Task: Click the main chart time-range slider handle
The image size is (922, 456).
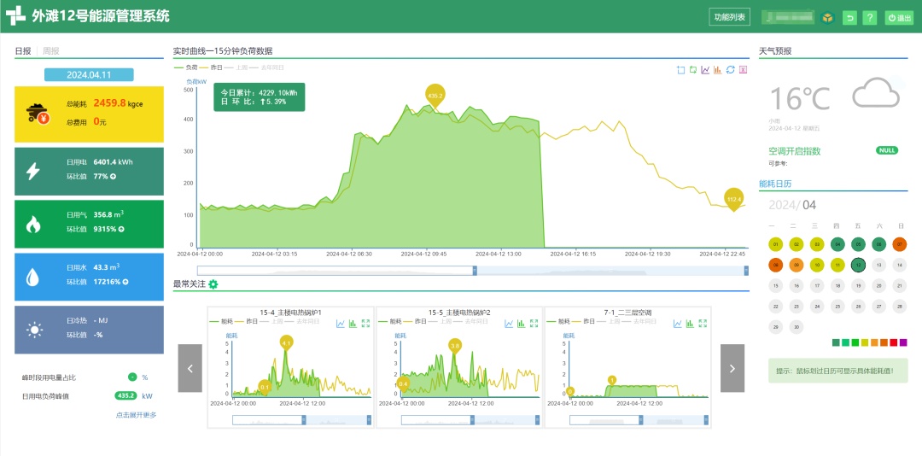Action: tap(475, 271)
